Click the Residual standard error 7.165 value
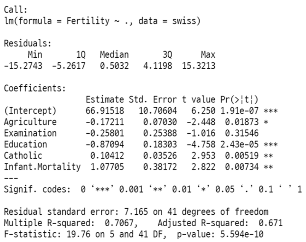This screenshot has height=242, width=306. pyautogui.click(x=136, y=212)
